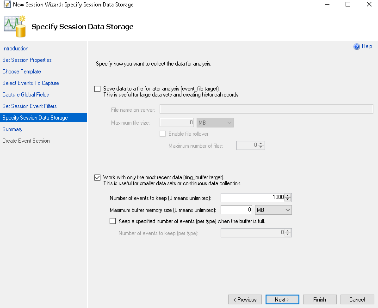This screenshot has width=378, height=308.
Task: Switch to Set Session Event Filters
Action: [x=30, y=106]
